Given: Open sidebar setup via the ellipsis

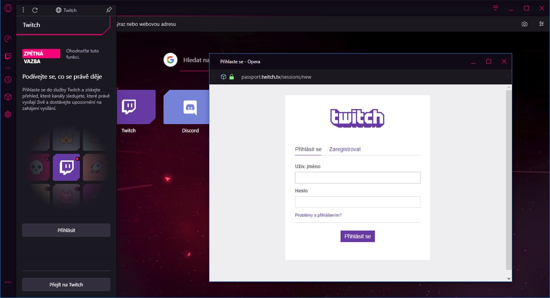Looking at the screenshot, I should tap(8, 282).
